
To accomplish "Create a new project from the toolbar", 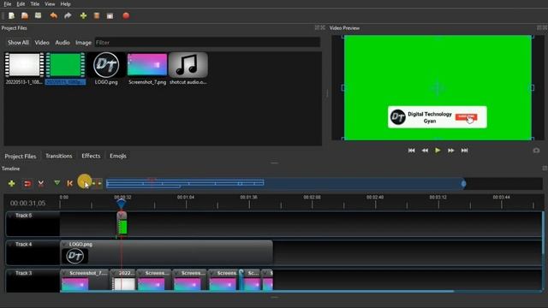I will click(11, 15).
